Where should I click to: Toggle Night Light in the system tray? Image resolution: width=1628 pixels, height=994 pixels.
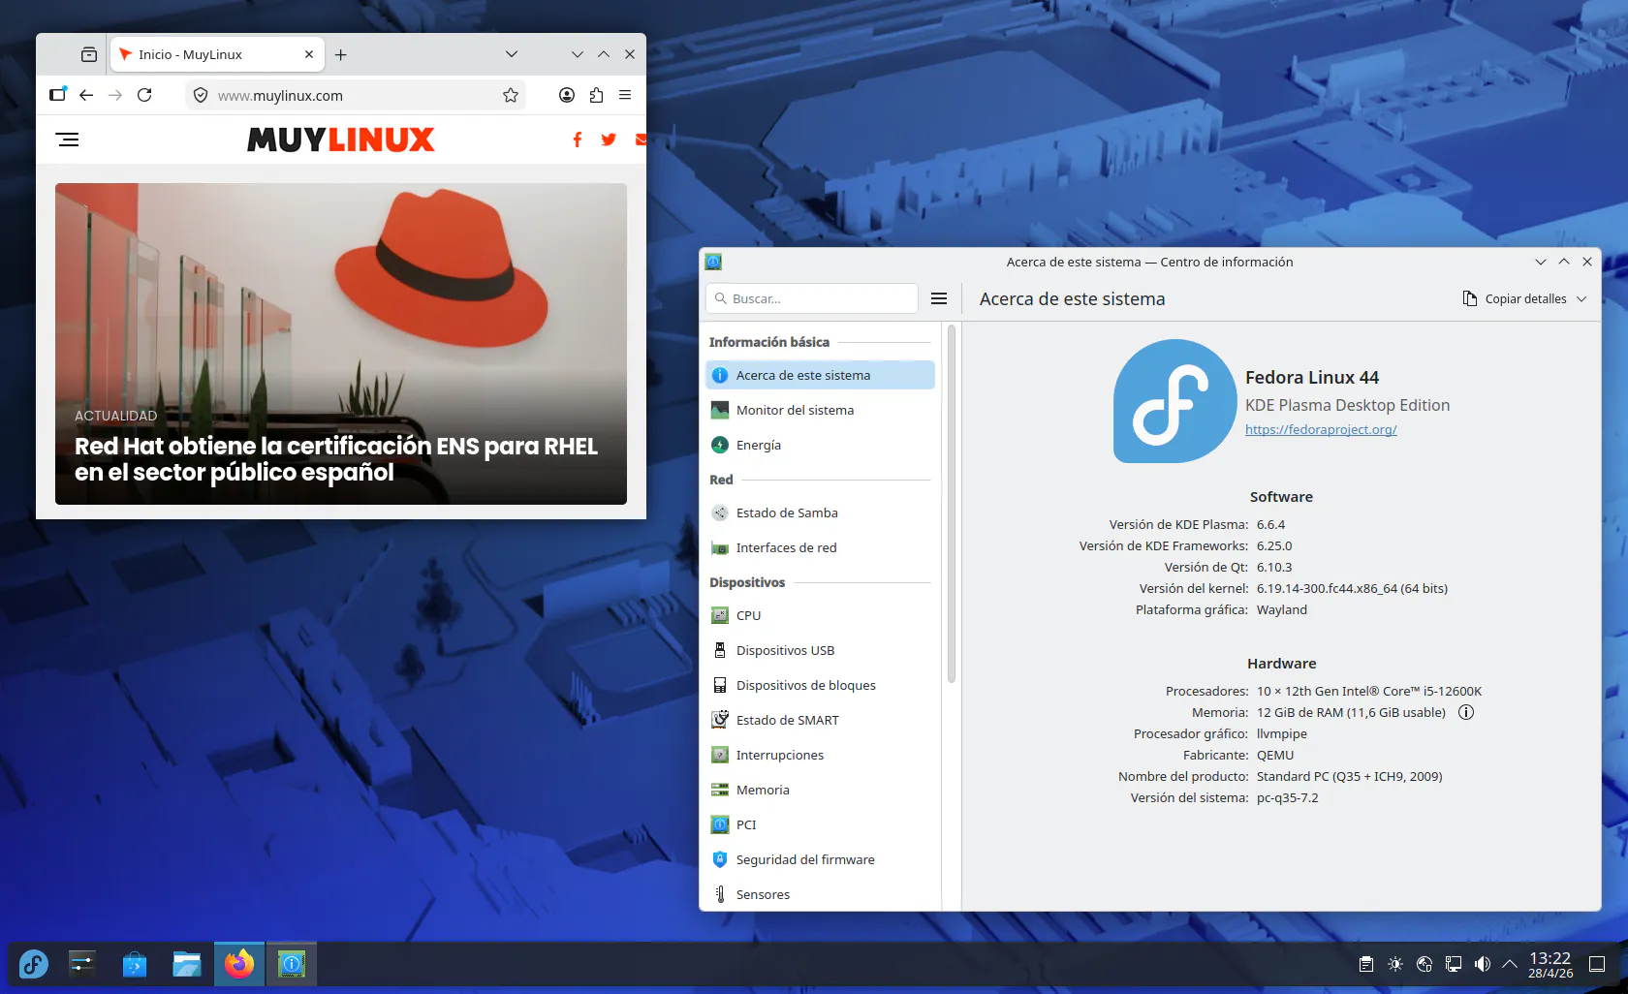(1395, 964)
